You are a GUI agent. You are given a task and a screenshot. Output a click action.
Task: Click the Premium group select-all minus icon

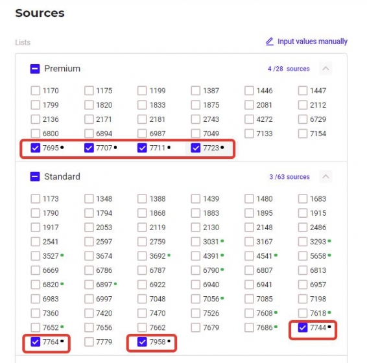(x=35, y=69)
